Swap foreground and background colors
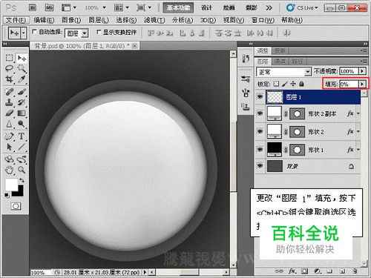 (22, 180)
